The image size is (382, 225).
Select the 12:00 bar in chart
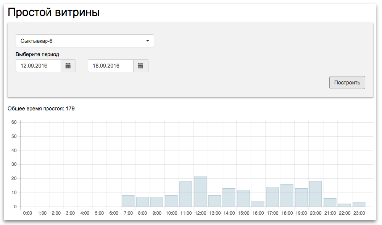[200, 191]
